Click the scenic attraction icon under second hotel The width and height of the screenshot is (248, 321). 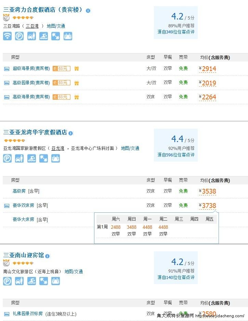55,158
